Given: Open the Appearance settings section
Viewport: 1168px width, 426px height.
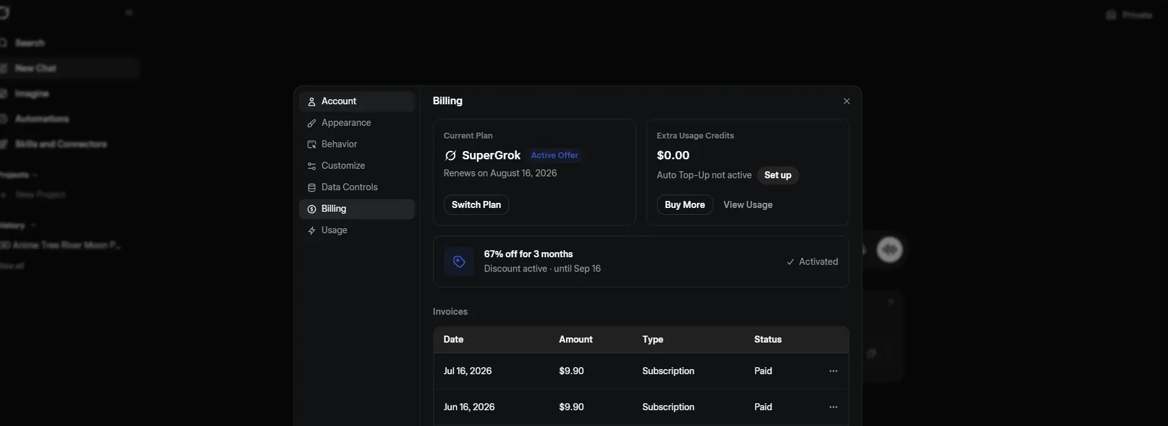Looking at the screenshot, I should (x=357, y=123).
